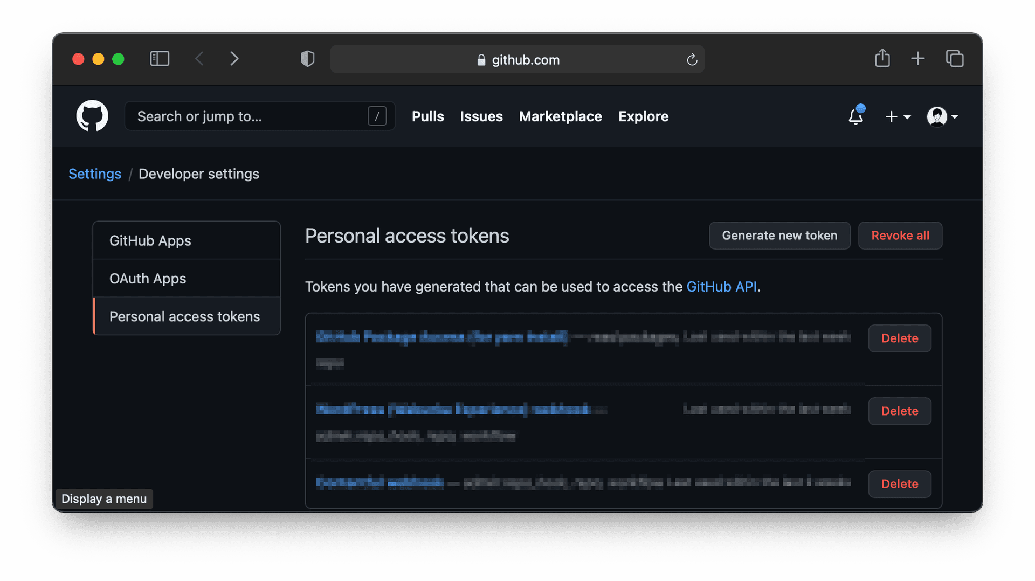Delete the second token in list

(900, 411)
